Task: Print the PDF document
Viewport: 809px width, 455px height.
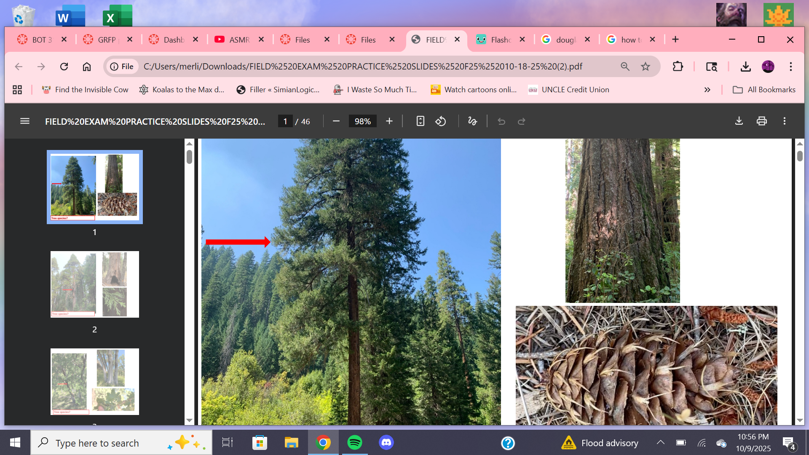Action: click(761, 121)
